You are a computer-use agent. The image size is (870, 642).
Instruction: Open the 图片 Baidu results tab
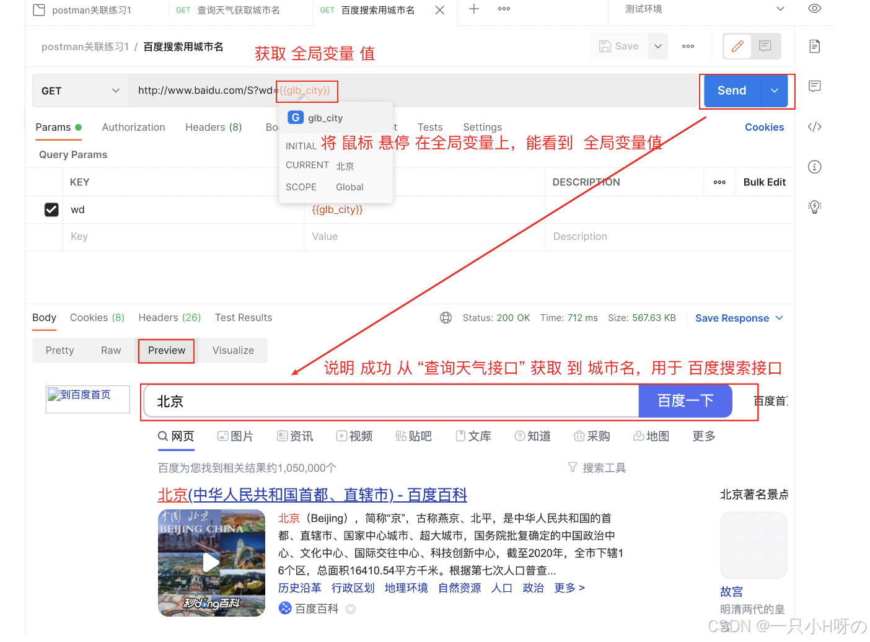[235, 436]
